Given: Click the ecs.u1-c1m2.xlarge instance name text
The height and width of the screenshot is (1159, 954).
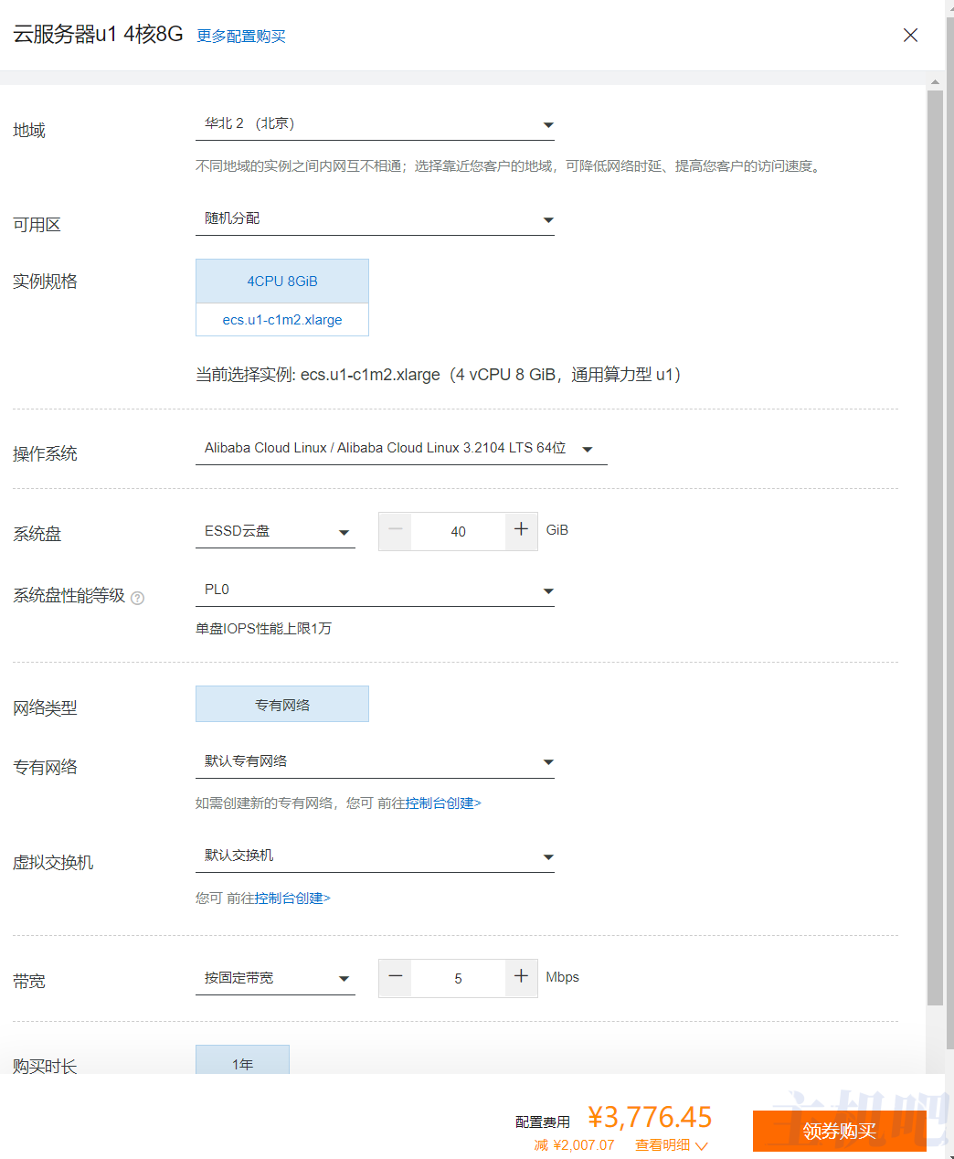Looking at the screenshot, I should 282,320.
